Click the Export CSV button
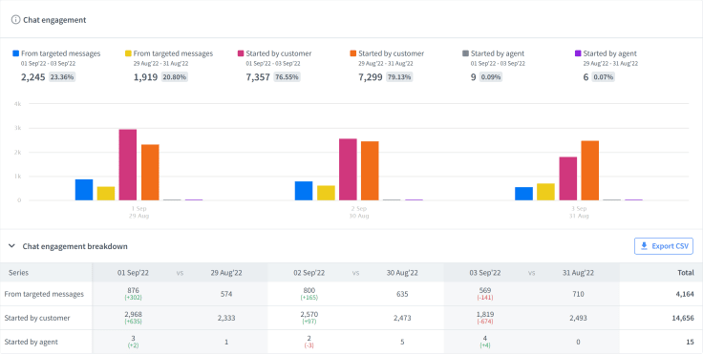Image resolution: width=703 pixels, height=354 pixels. pos(664,246)
